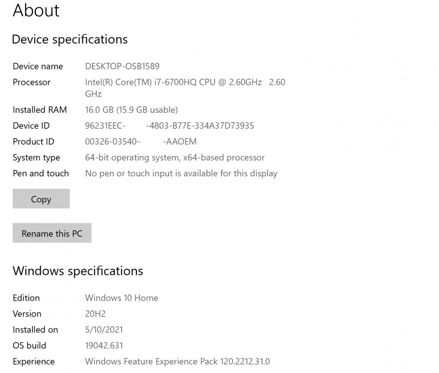Click the processor value Intel(R) Core(TM) i7-6700HQ
The image size is (439, 373).
(x=185, y=88)
